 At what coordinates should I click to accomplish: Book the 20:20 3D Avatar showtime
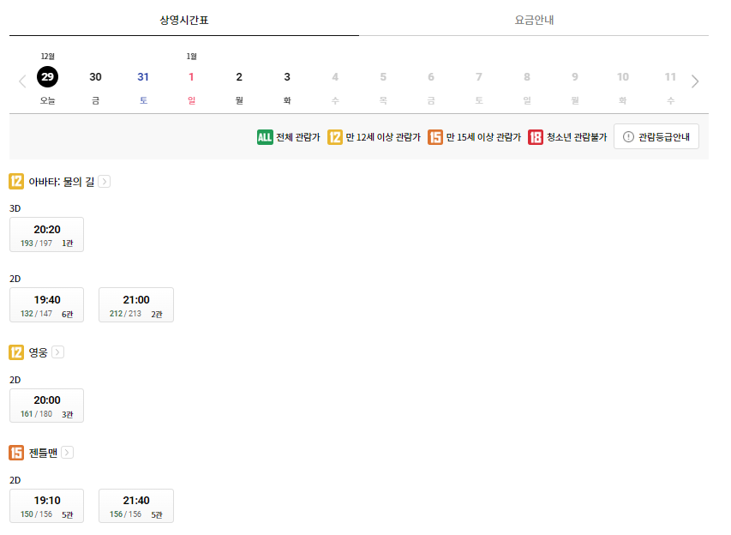pos(46,233)
